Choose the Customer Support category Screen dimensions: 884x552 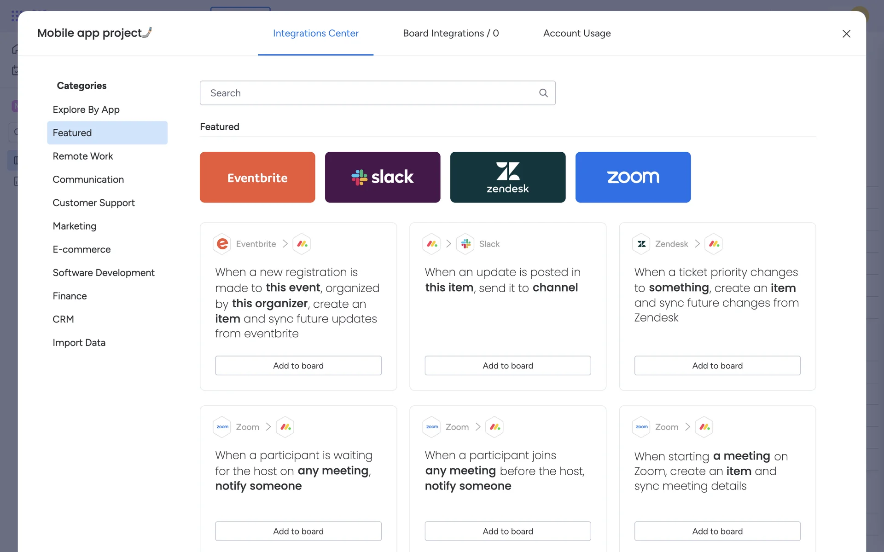(x=93, y=203)
